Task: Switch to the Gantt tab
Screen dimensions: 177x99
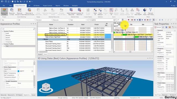Action: tap(45, 54)
